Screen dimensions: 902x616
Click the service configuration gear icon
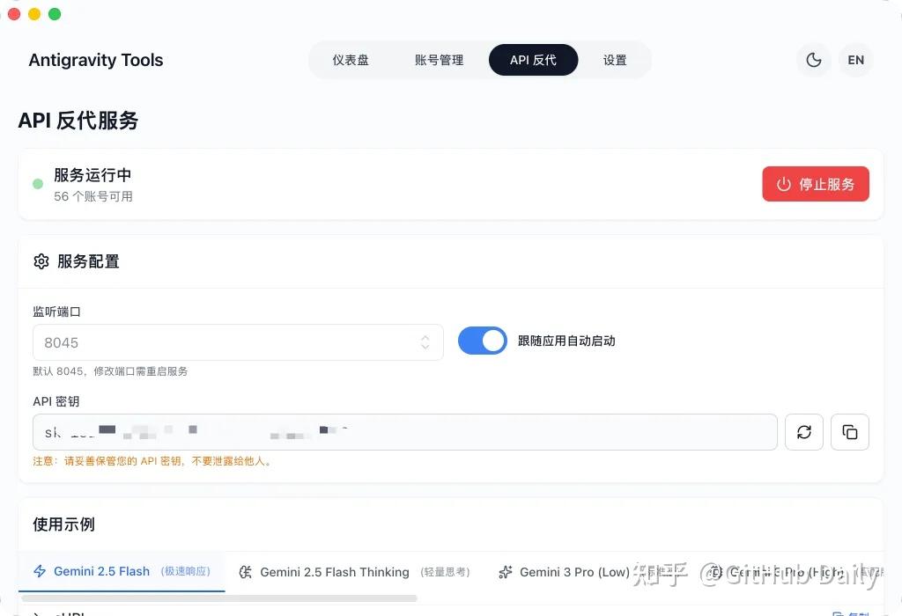tap(41, 261)
